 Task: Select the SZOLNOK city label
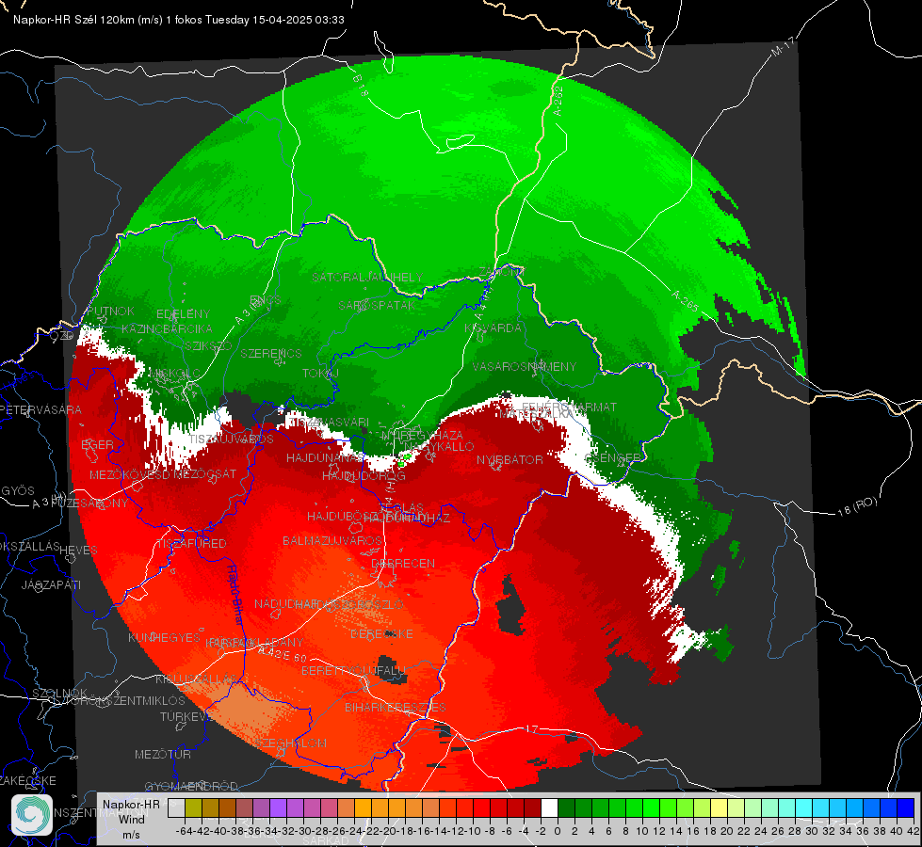[60, 693]
